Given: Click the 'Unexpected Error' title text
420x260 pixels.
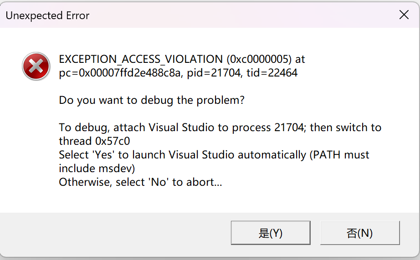Looking at the screenshot, I should click(47, 15).
